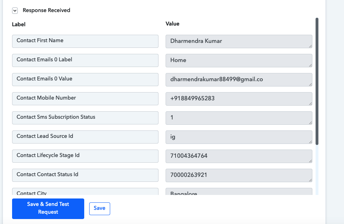
Task: Select the Contact Emails 0 Value label field
Action: click(x=85, y=79)
